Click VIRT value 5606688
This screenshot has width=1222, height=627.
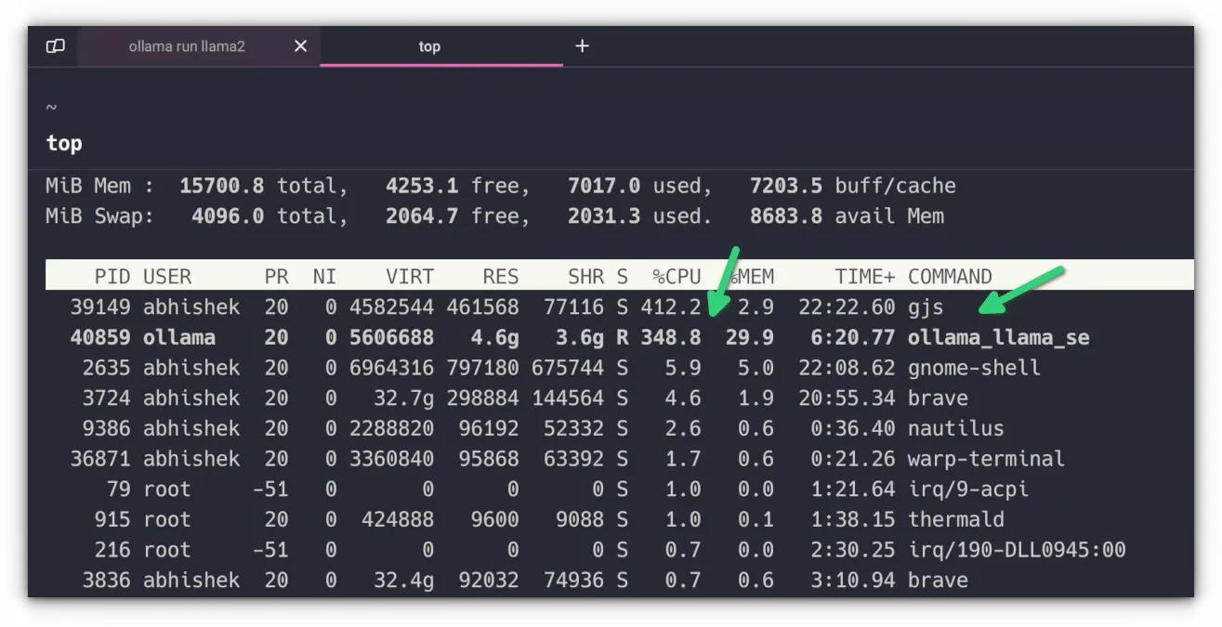point(391,337)
